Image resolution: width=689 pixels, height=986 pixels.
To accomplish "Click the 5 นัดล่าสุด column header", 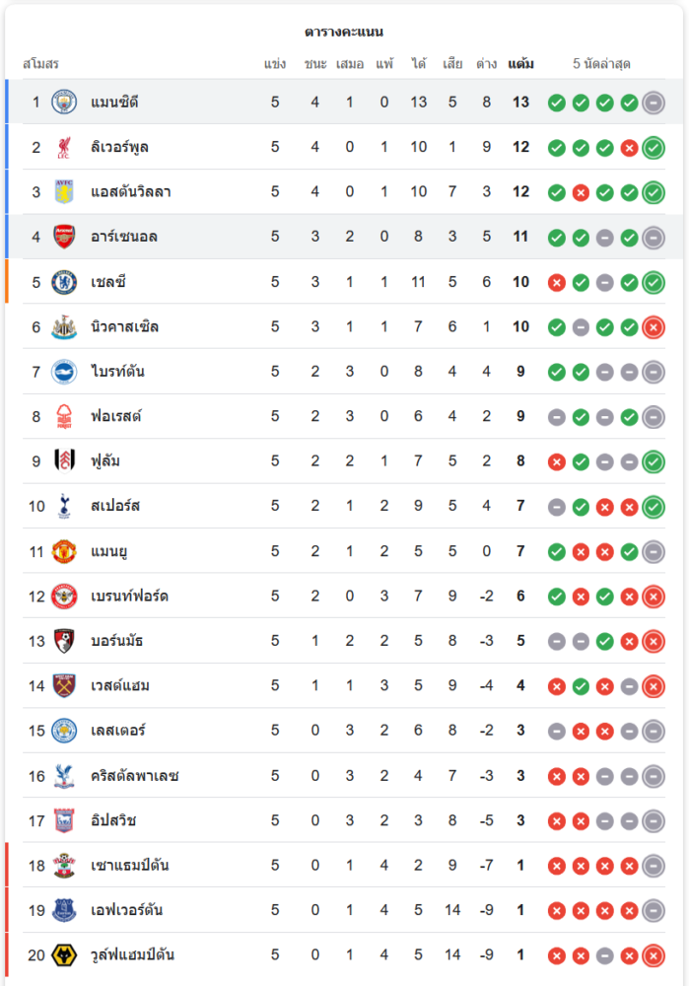I will 601,64.
